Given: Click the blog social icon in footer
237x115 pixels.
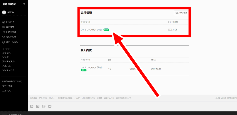Looking at the screenshot, I should click(38, 106).
